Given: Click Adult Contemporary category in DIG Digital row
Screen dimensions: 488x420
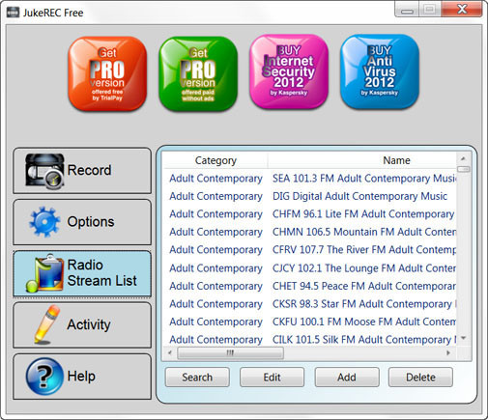Looking at the screenshot, I should pos(215,196).
